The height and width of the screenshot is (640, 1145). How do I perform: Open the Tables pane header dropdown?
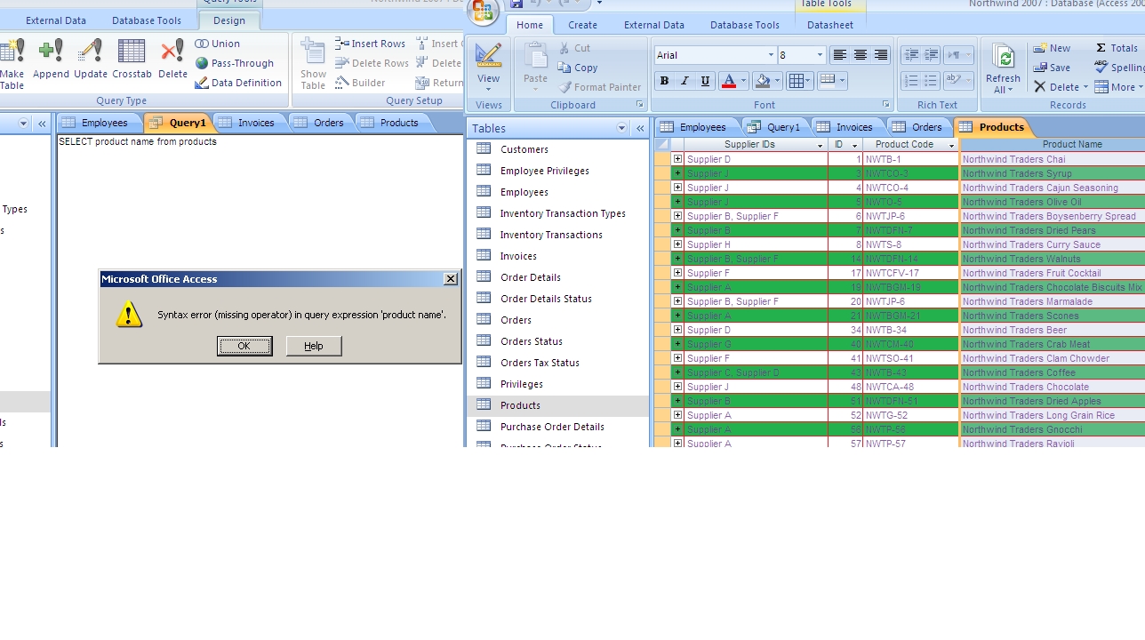pyautogui.click(x=621, y=128)
